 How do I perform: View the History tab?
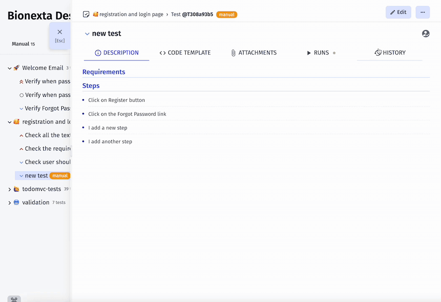(x=390, y=53)
